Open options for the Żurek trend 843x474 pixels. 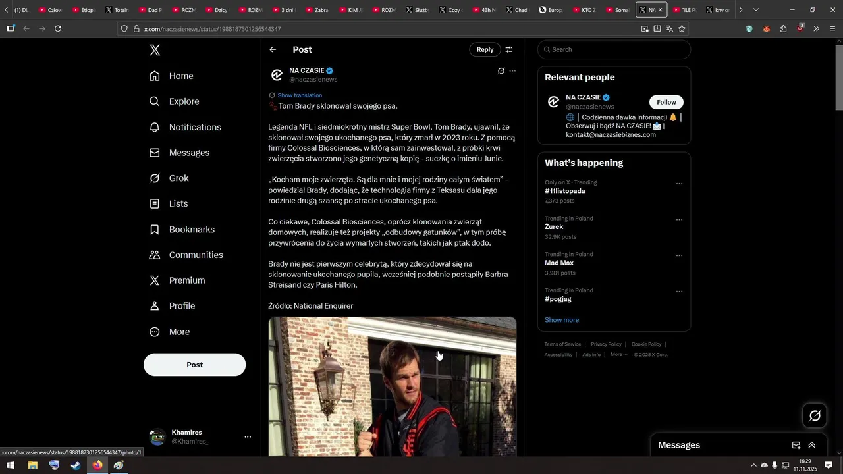pos(679,220)
